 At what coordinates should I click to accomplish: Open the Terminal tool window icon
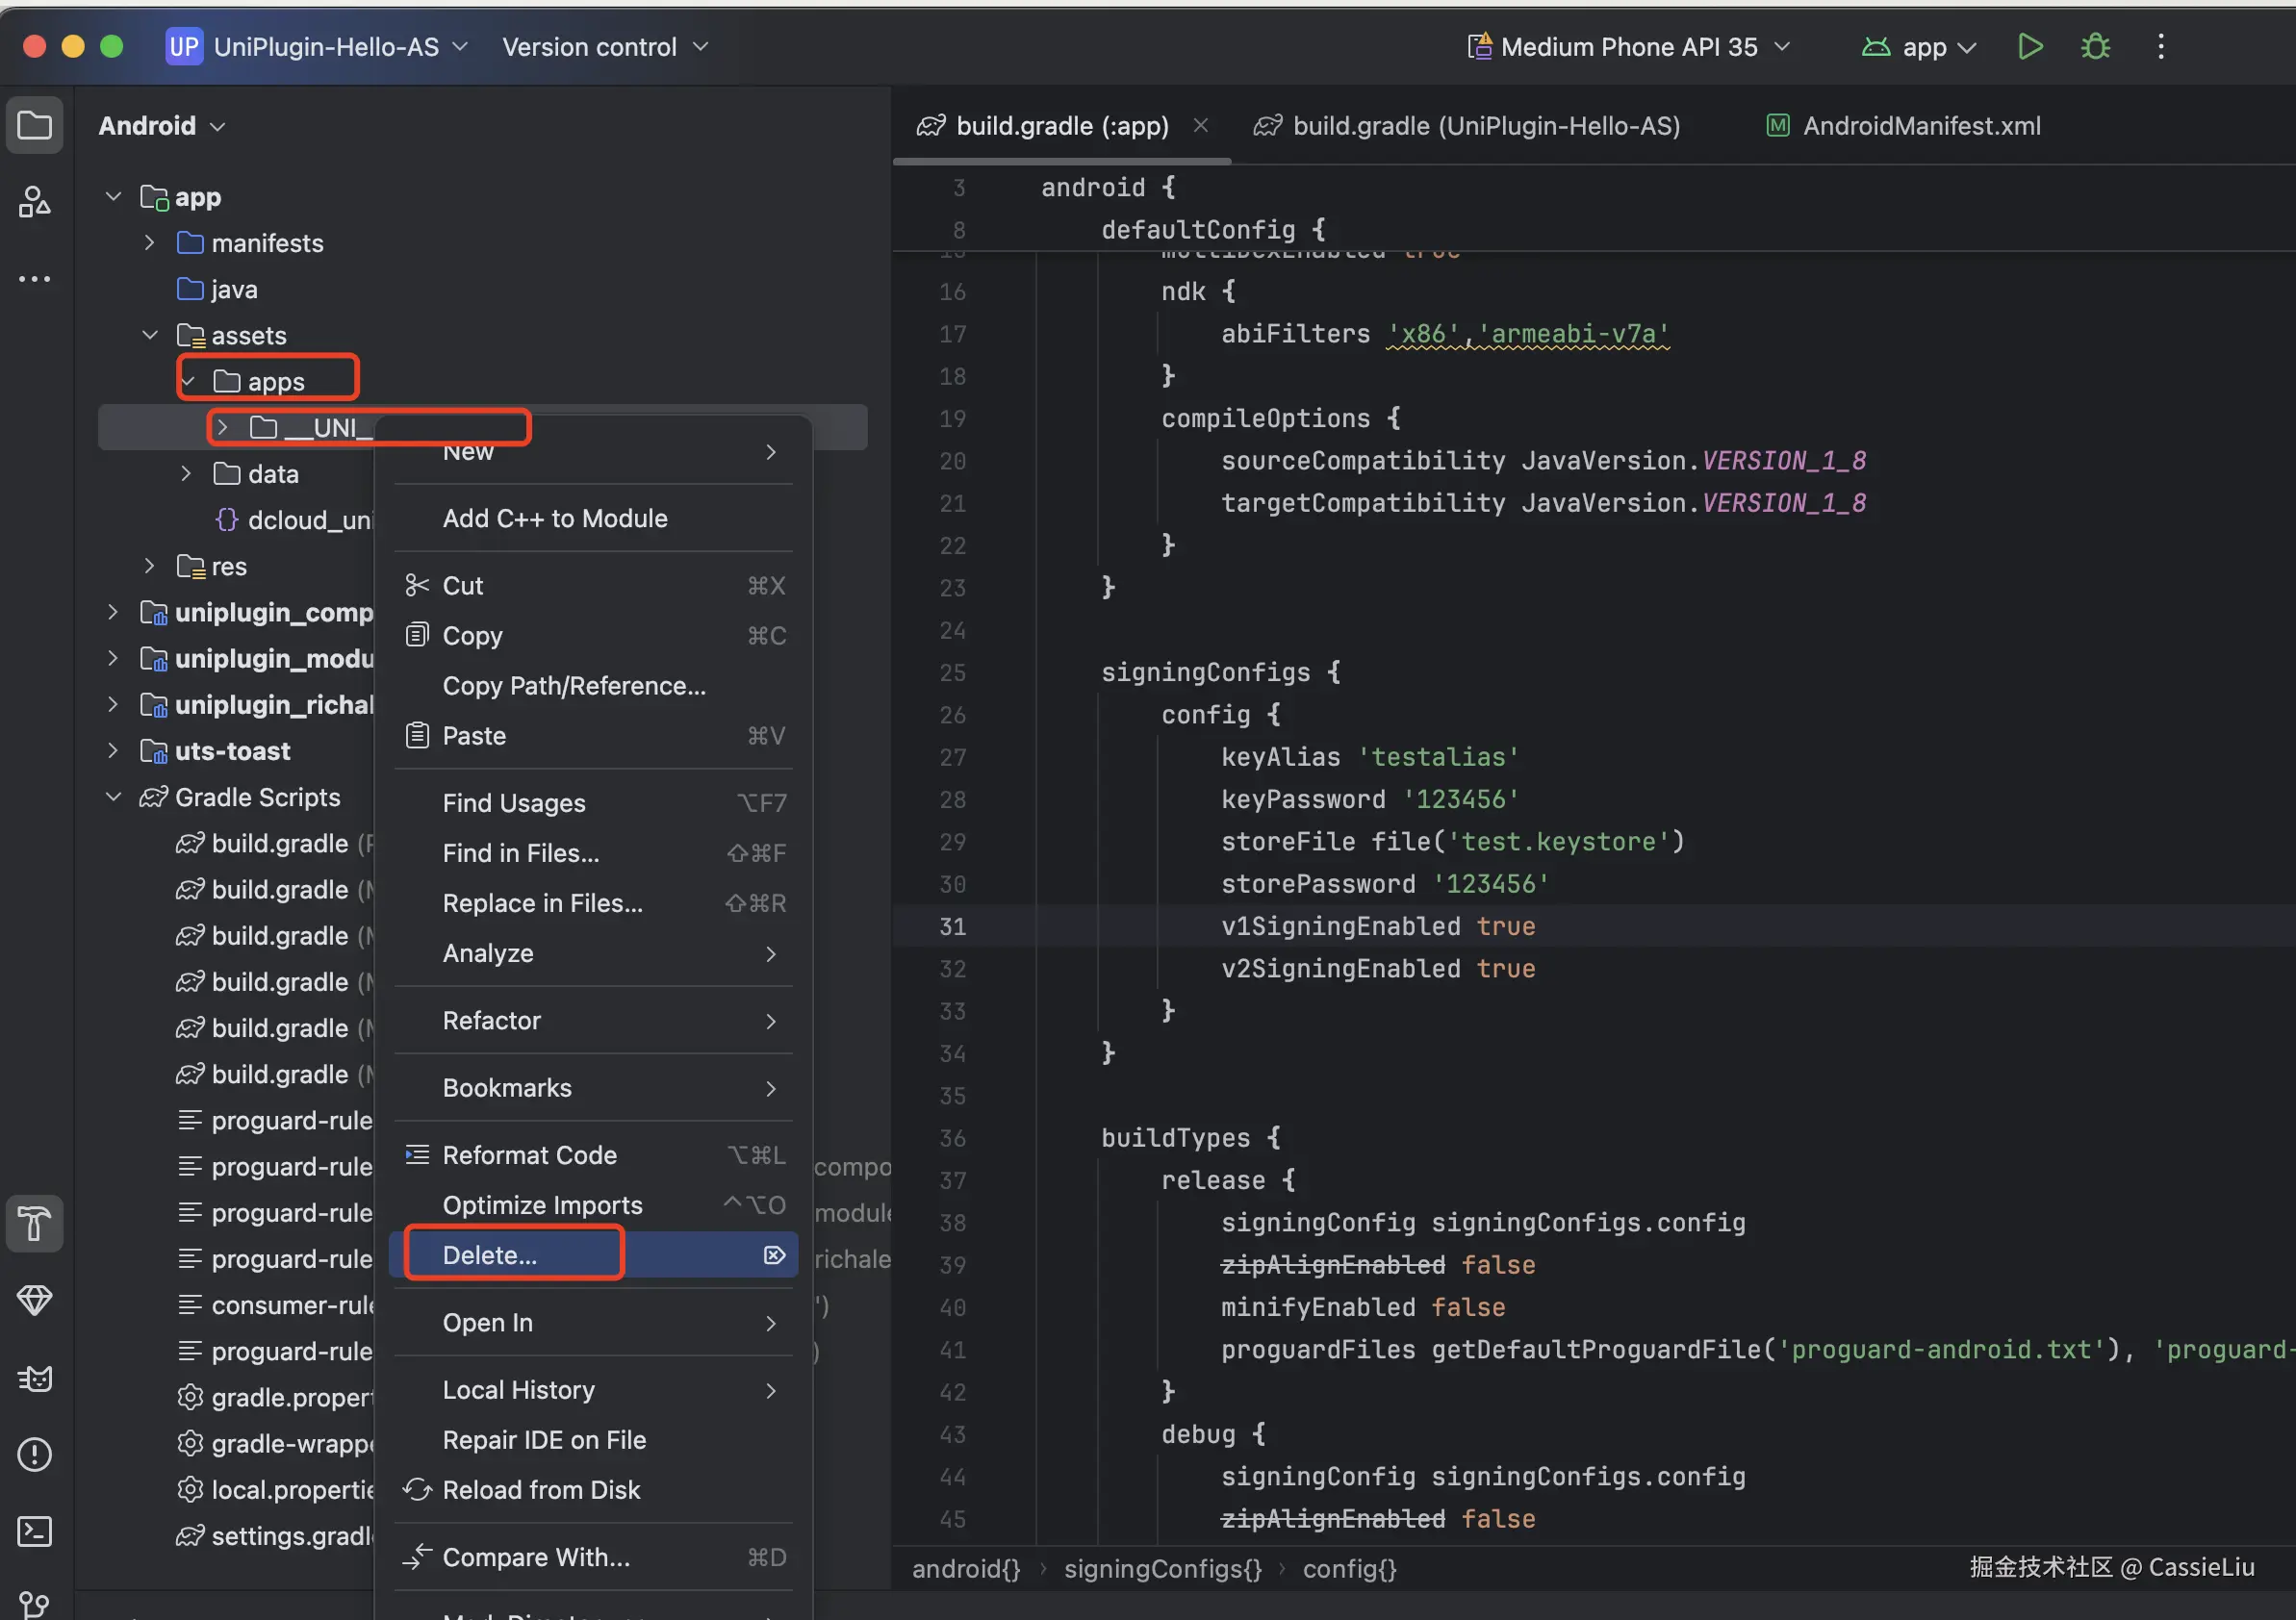[35, 1531]
